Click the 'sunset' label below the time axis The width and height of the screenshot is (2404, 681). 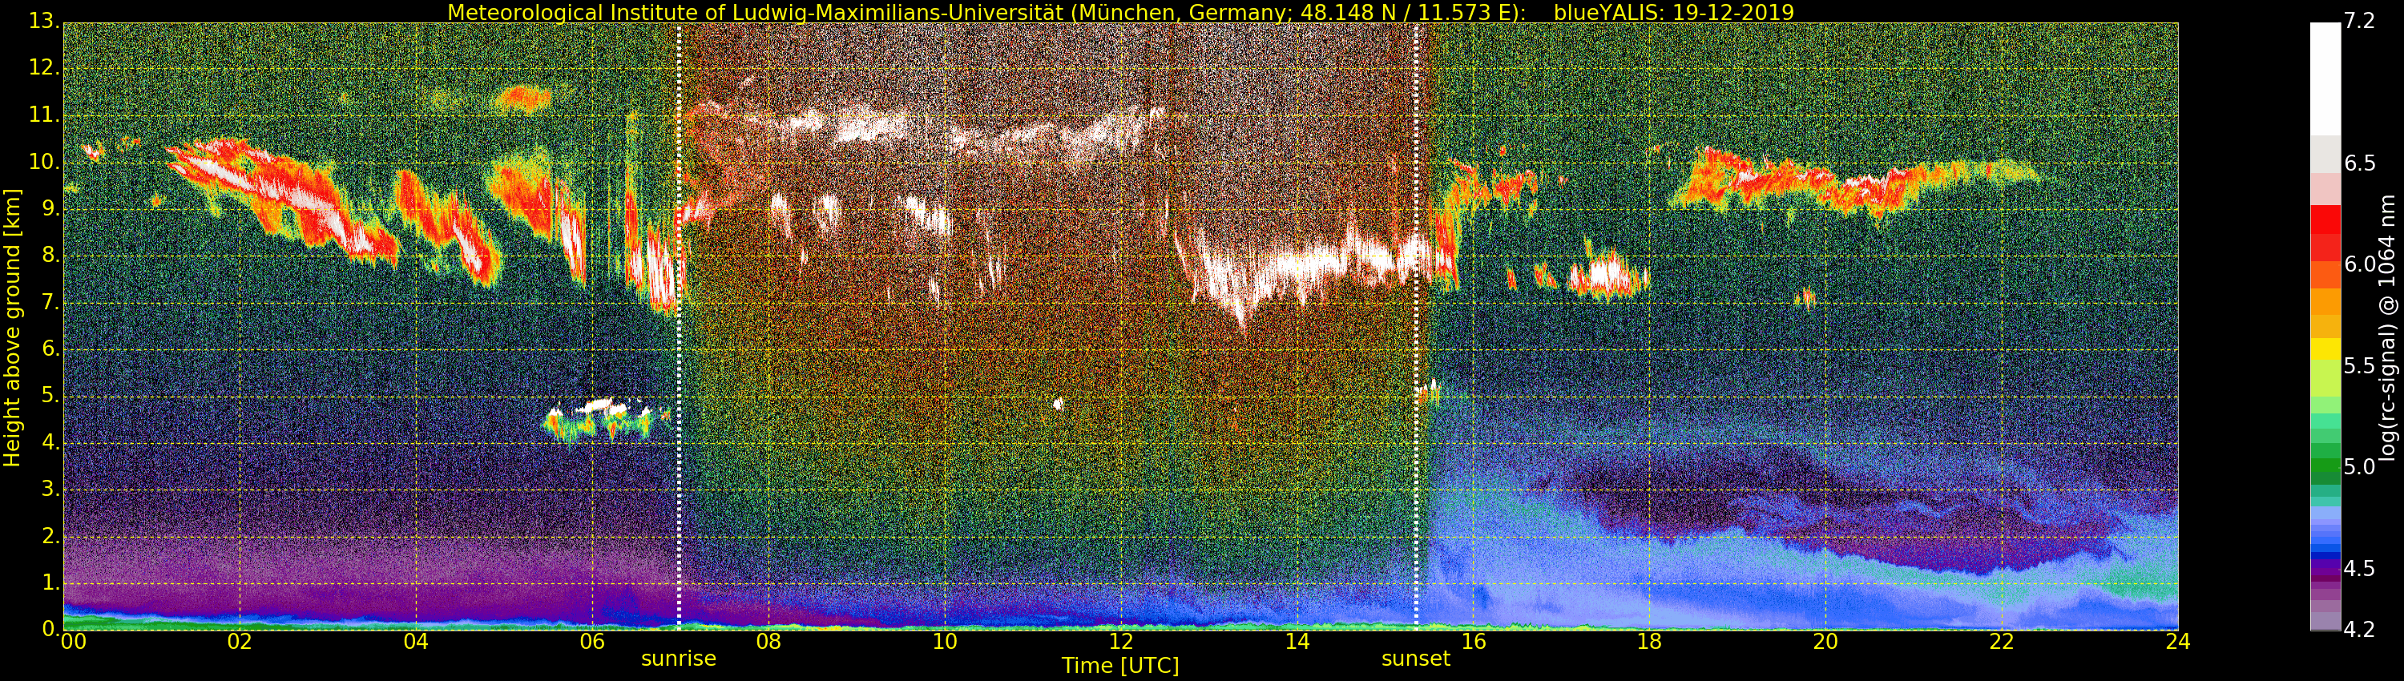click(x=1416, y=659)
